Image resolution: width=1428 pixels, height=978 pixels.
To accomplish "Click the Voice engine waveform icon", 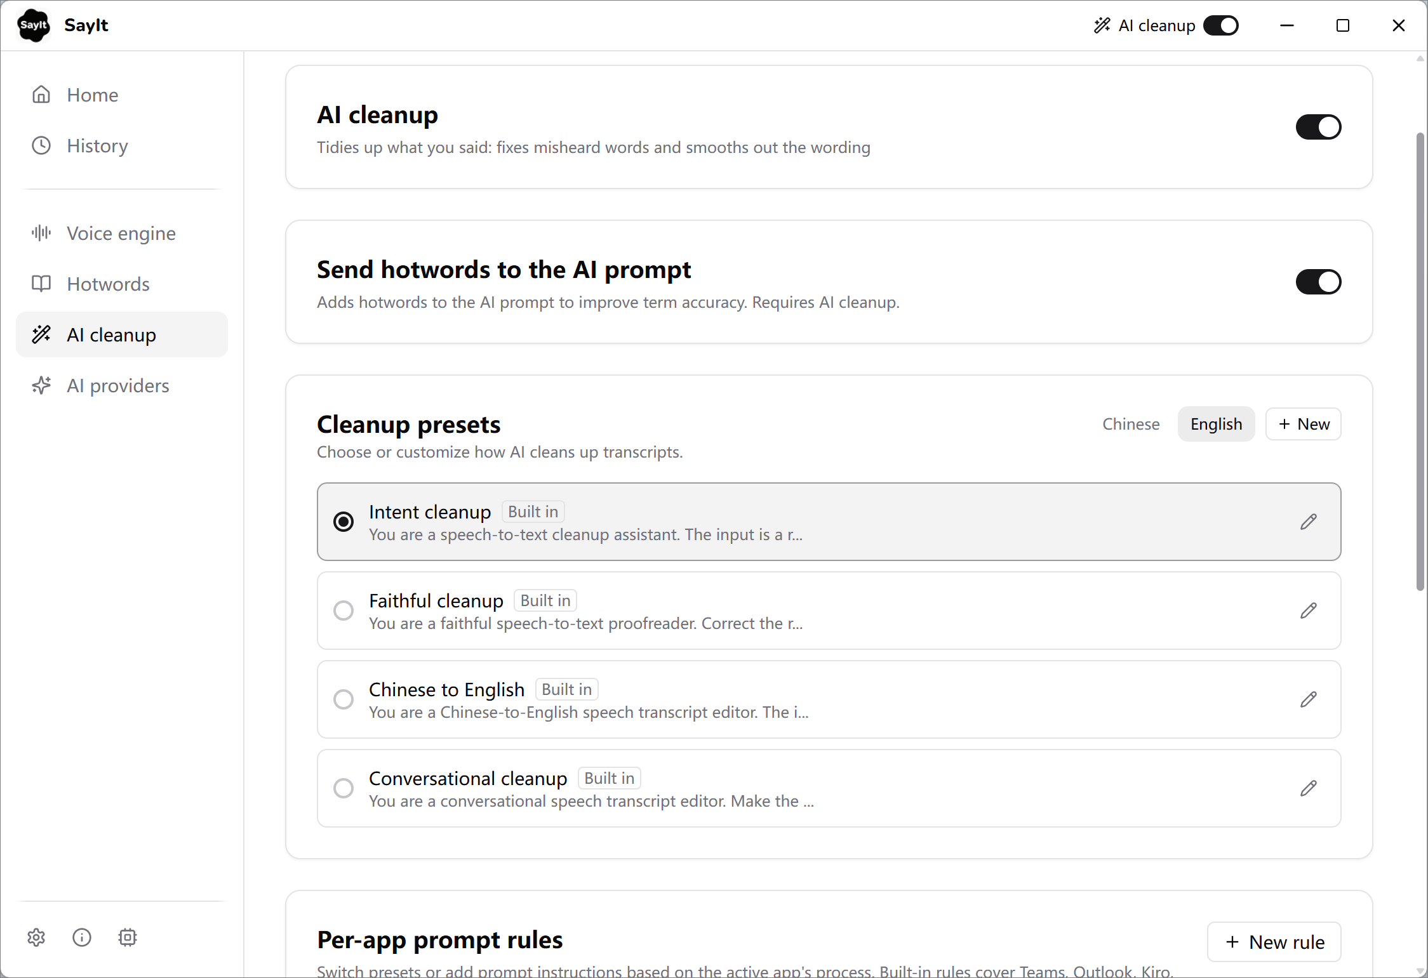I will pyautogui.click(x=41, y=233).
